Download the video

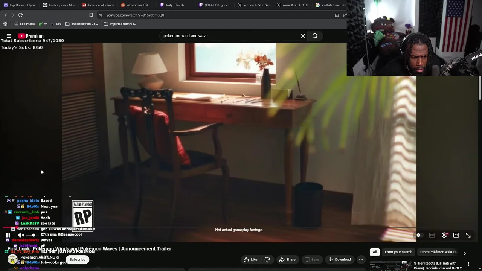(x=339, y=259)
